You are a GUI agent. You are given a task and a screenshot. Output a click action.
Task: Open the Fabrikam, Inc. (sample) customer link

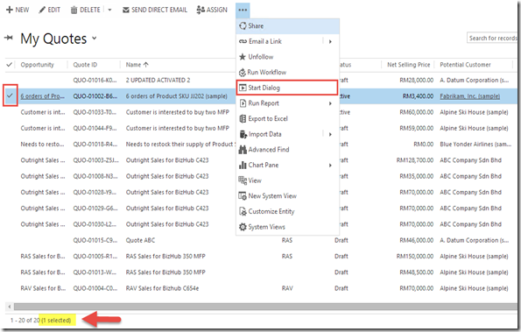(x=470, y=96)
